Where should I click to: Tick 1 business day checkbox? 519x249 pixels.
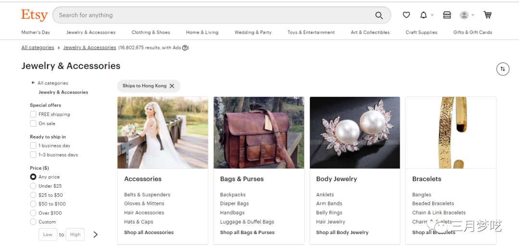pos(33,145)
